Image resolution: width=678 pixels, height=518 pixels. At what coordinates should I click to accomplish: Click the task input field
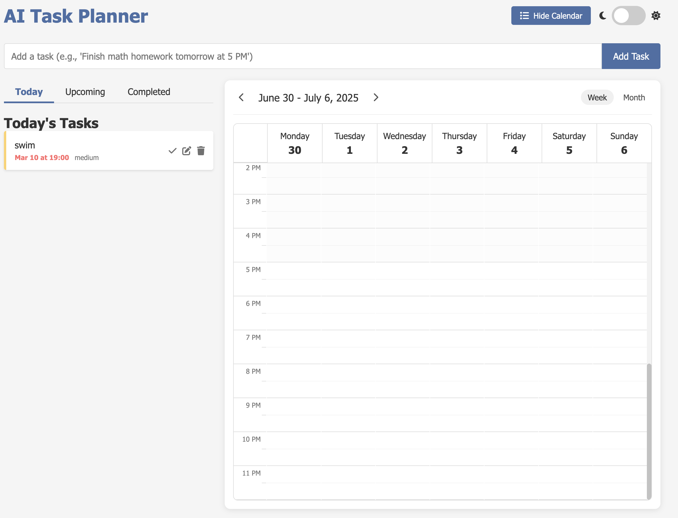tap(278, 56)
